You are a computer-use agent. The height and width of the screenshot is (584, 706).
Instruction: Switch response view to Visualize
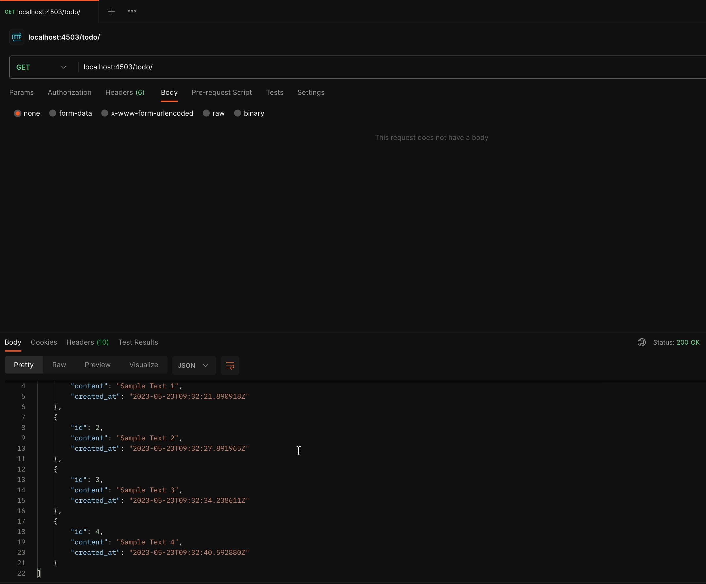144,365
